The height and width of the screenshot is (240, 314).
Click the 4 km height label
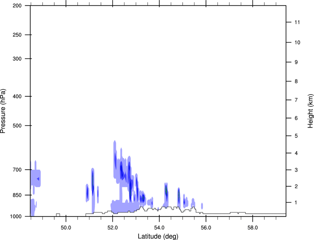(296, 153)
